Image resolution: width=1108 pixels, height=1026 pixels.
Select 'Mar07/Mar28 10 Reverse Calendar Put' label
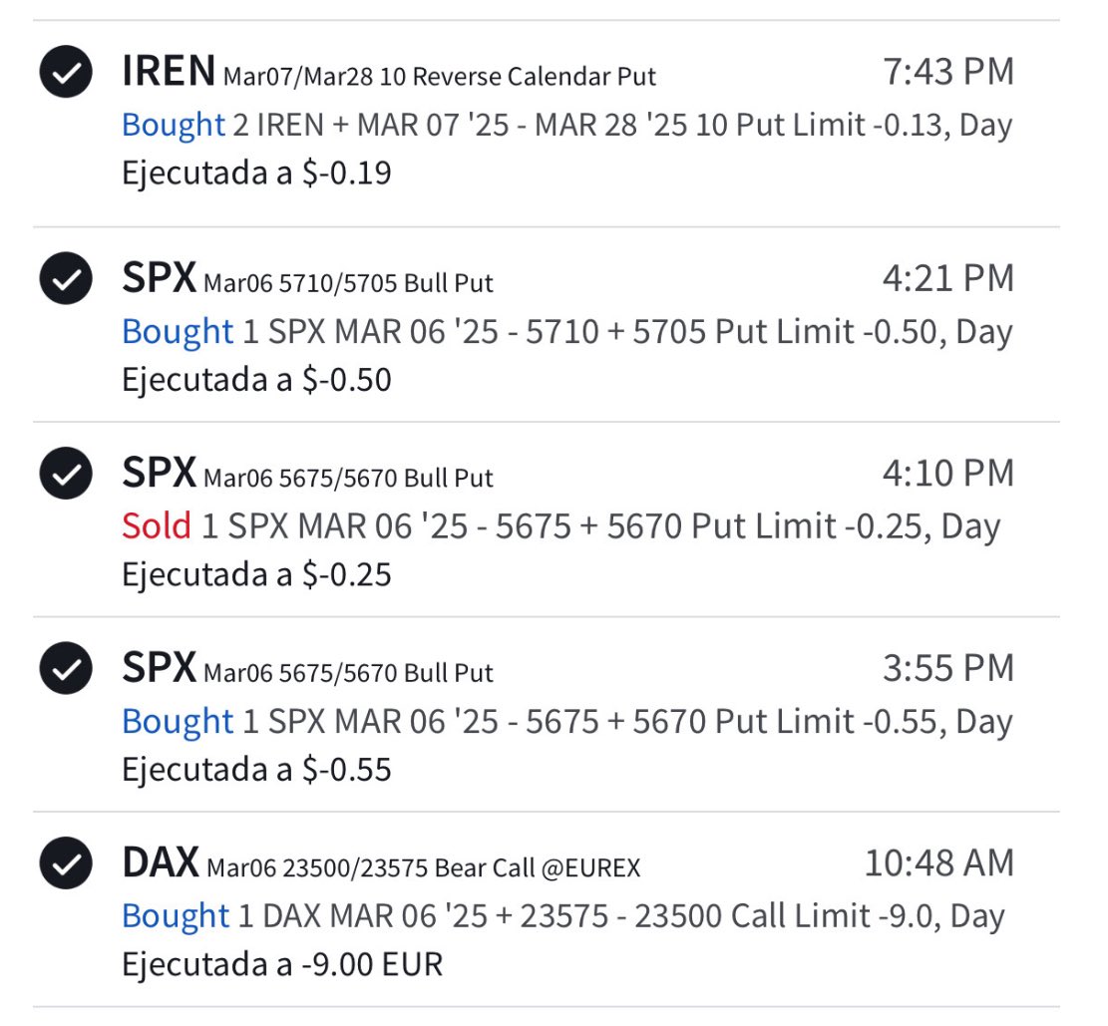point(440,77)
